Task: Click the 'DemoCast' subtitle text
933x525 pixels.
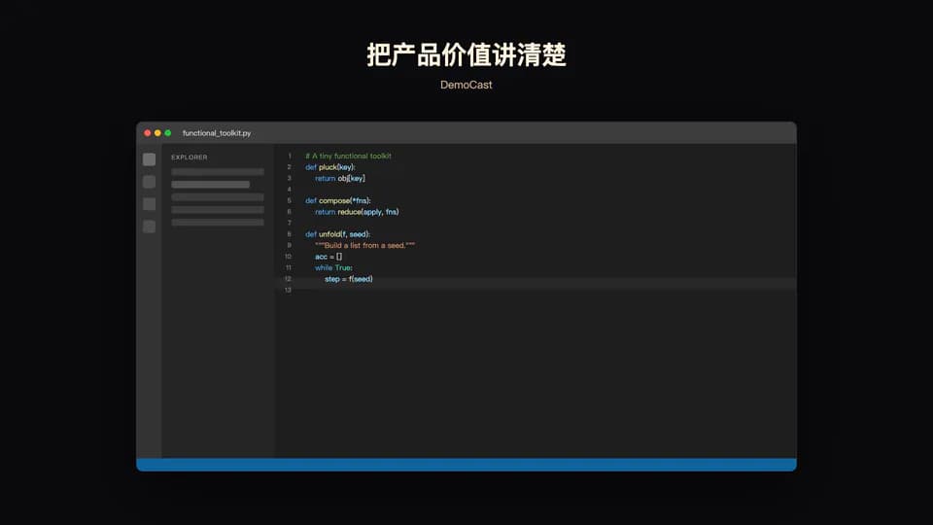Action: click(x=466, y=86)
